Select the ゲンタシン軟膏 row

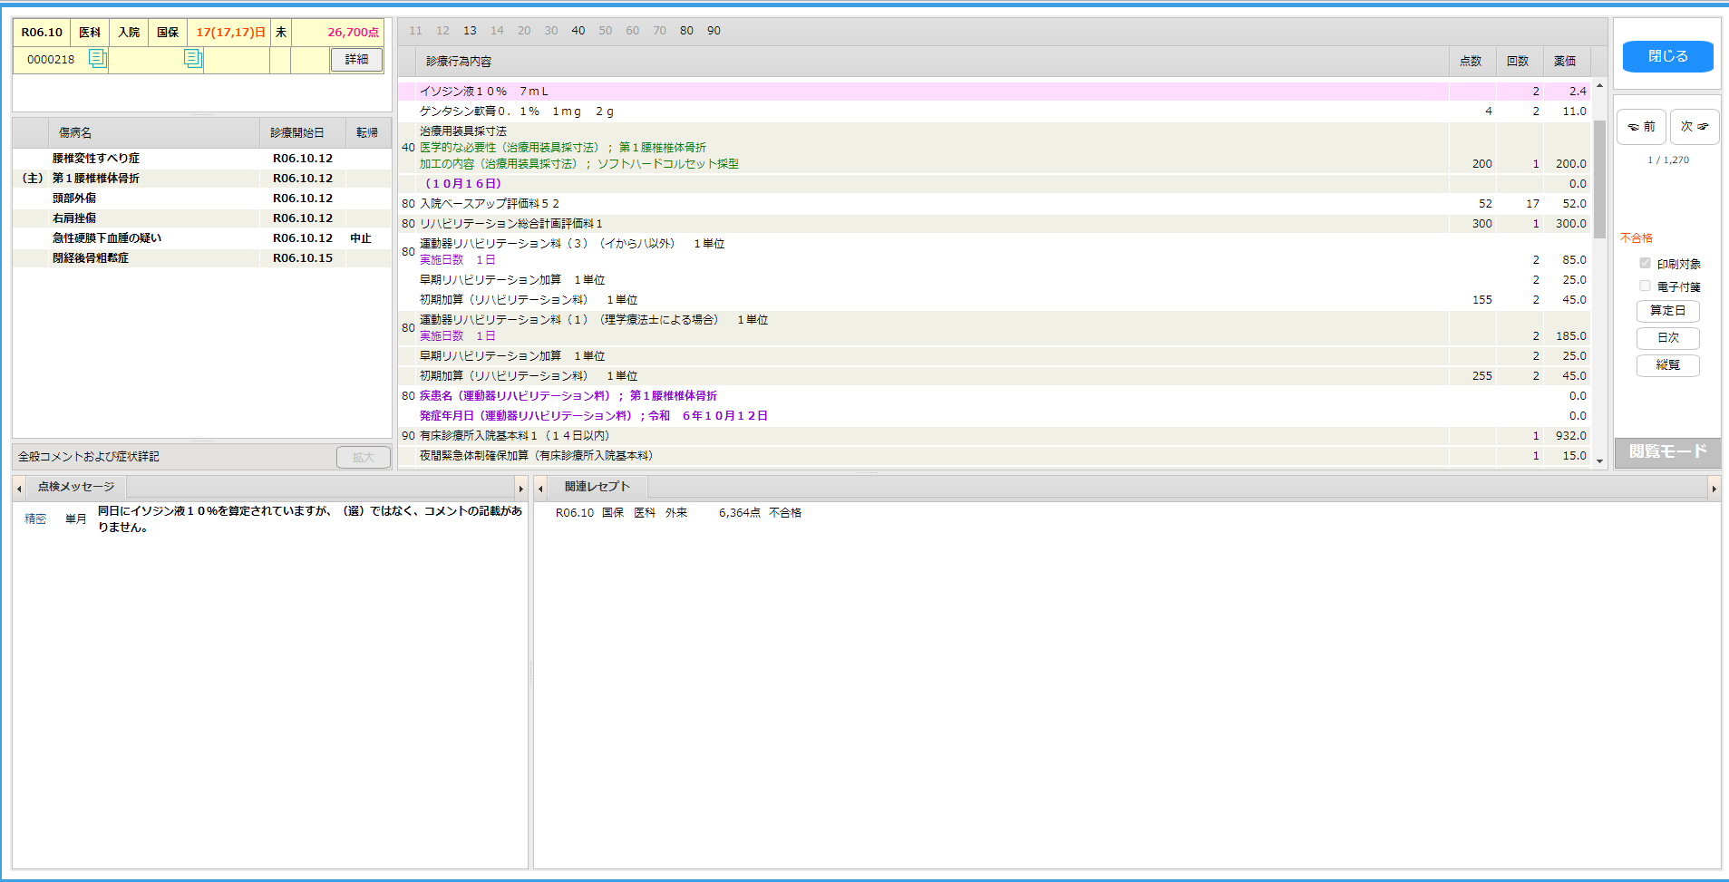(995, 111)
